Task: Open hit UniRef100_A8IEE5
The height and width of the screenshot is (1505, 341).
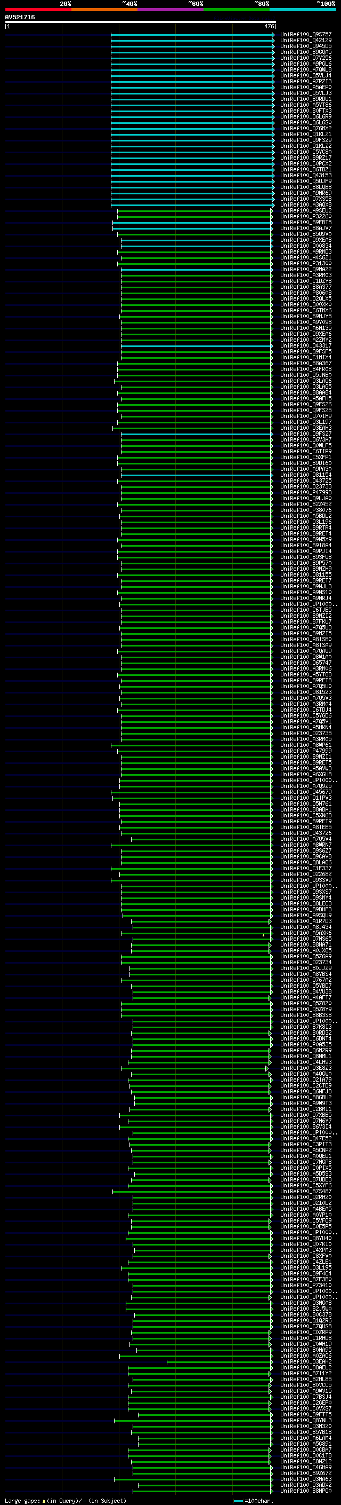Action: 306,826
